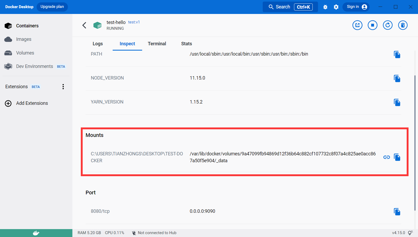Copy the 8080/tcp port mapping
Viewport: 418px width, 237px height.
coord(397,212)
